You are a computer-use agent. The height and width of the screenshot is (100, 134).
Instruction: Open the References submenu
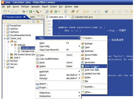point(58,93)
